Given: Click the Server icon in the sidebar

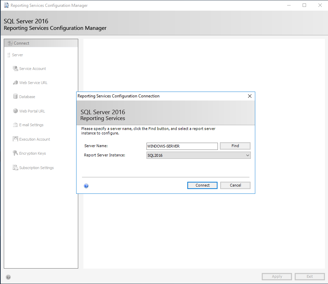Looking at the screenshot, I should pos(9,55).
